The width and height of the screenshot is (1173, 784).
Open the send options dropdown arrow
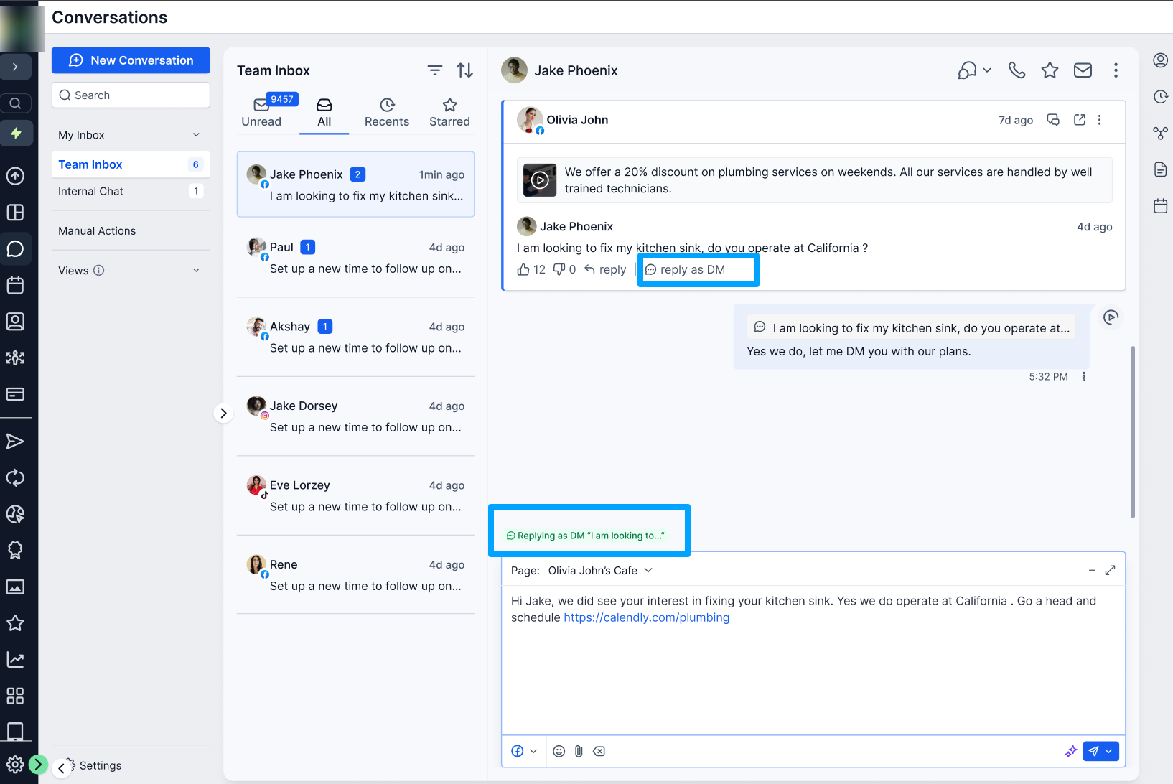[1110, 751]
